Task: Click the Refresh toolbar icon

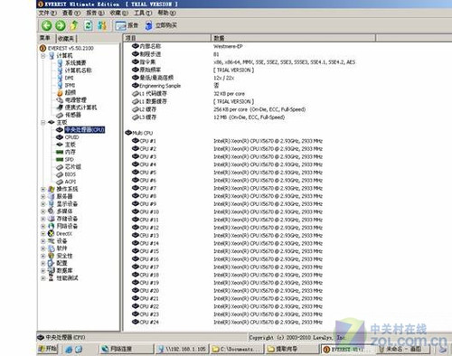Action: [88, 25]
